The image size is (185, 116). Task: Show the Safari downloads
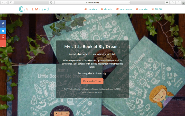point(167,2)
